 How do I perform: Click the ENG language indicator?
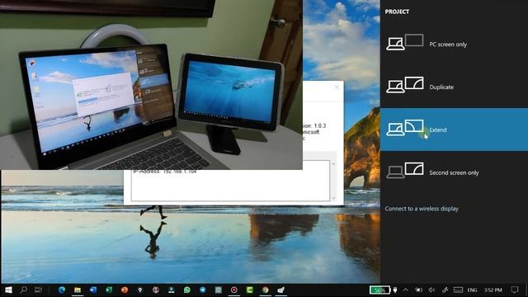[x=472, y=290]
